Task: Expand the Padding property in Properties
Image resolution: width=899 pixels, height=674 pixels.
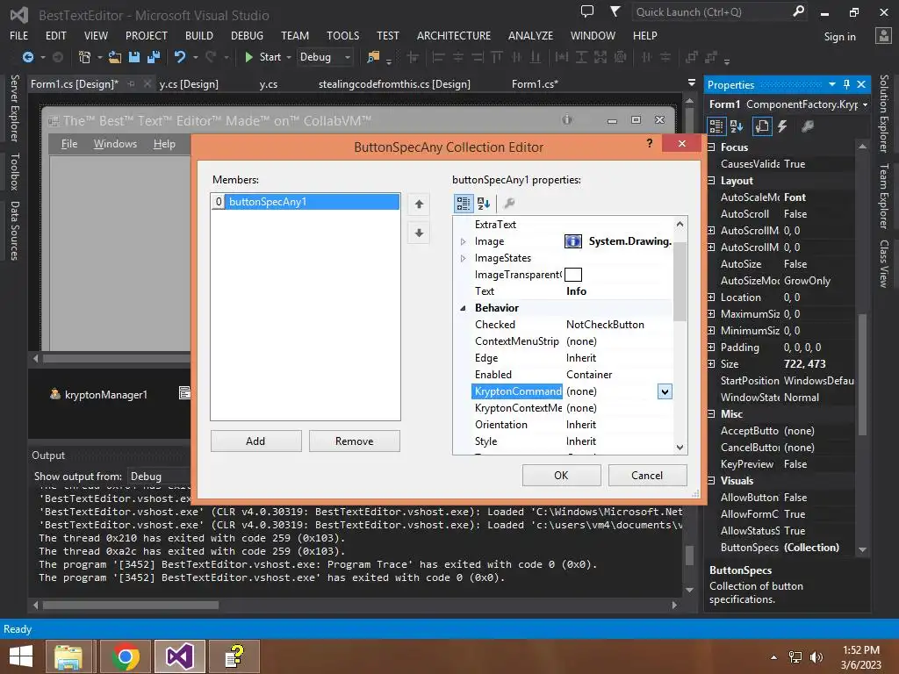Action: tap(711, 348)
